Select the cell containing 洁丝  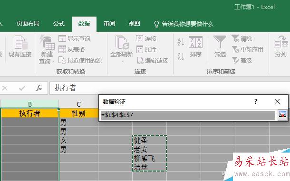(149, 167)
